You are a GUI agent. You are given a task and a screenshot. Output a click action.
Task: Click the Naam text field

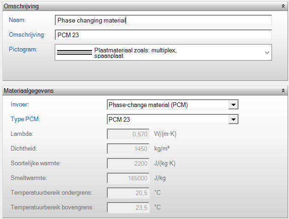coord(163,20)
